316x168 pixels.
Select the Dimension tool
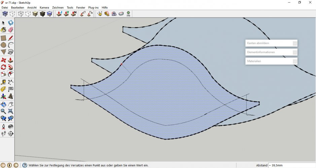(11, 82)
